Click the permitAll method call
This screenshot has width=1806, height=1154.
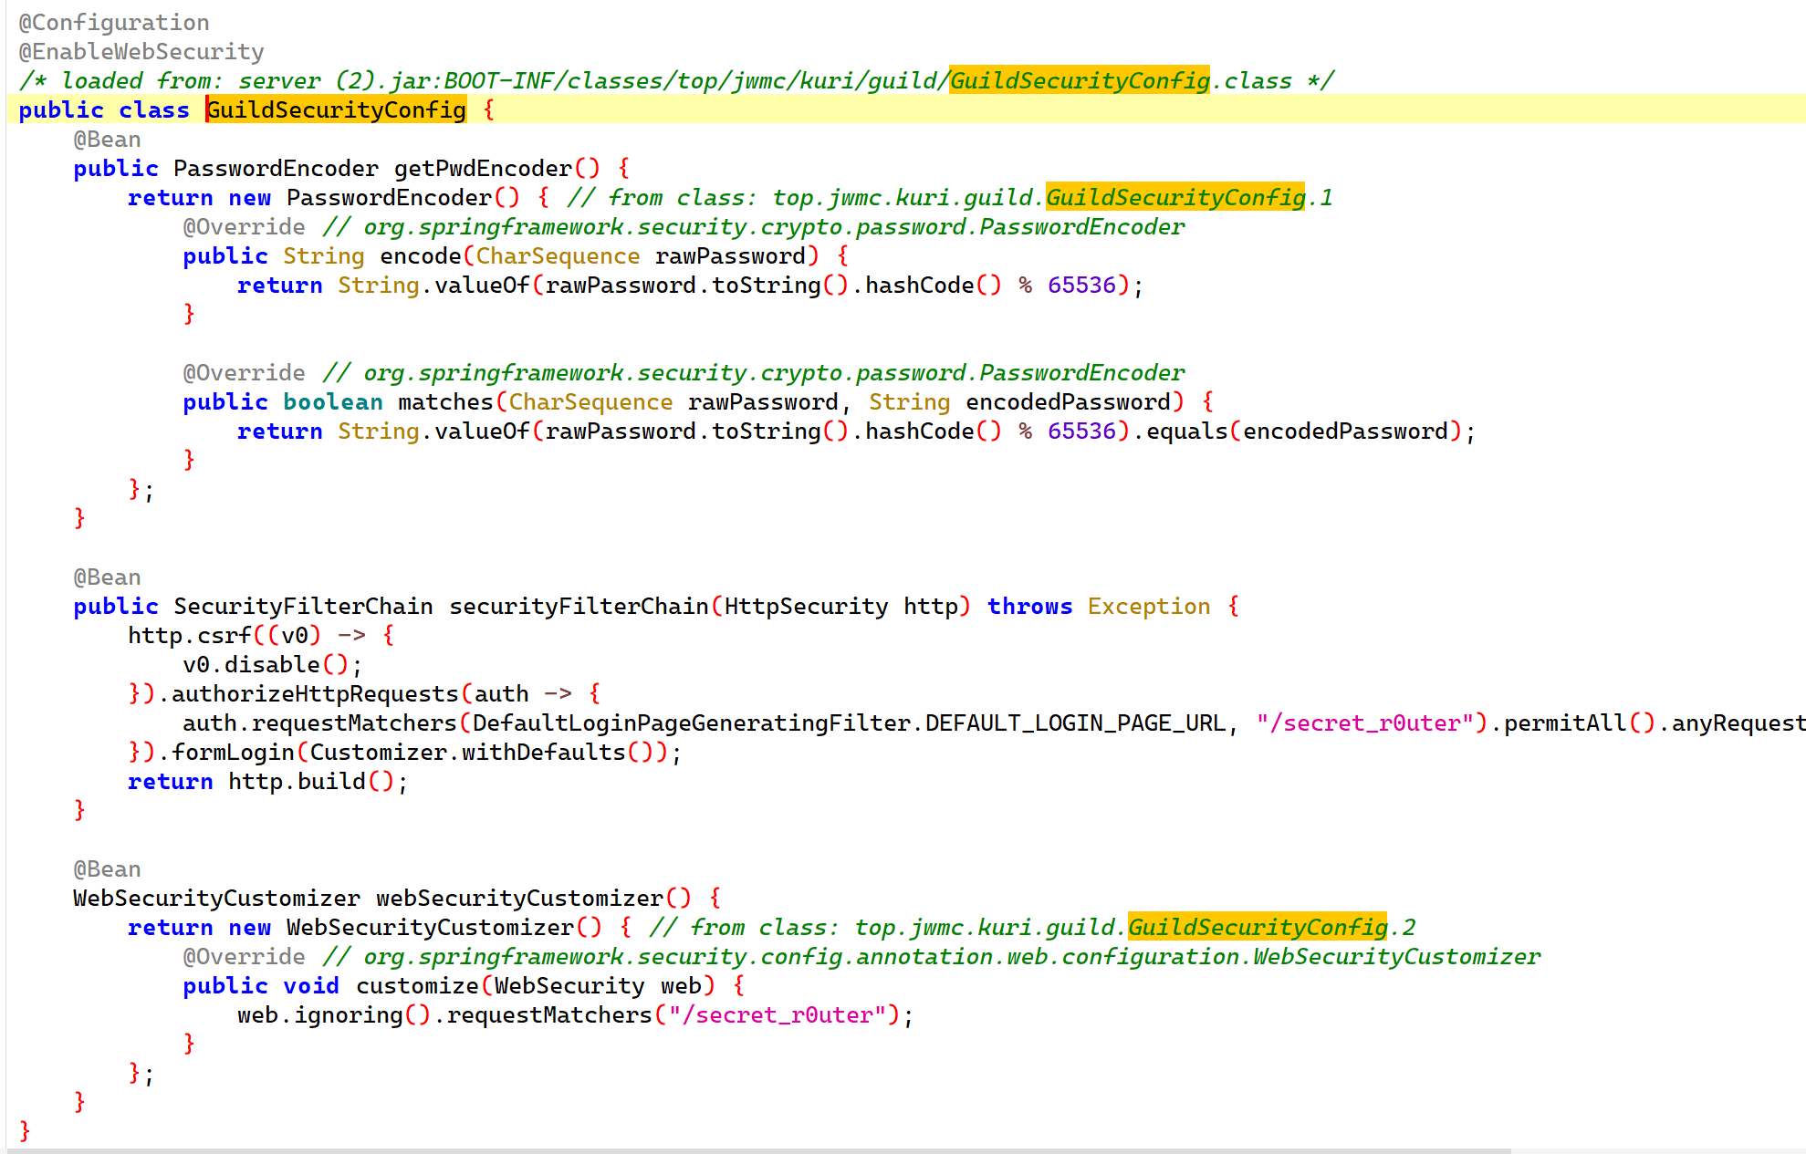1565,723
